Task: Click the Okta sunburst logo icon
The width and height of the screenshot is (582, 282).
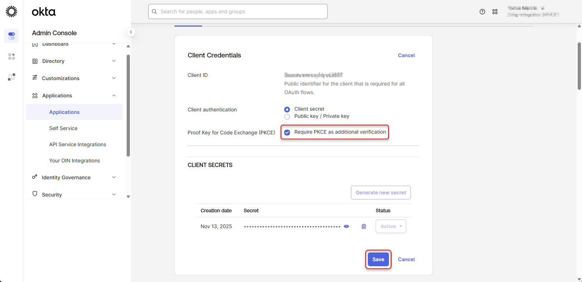Action: [11, 11]
